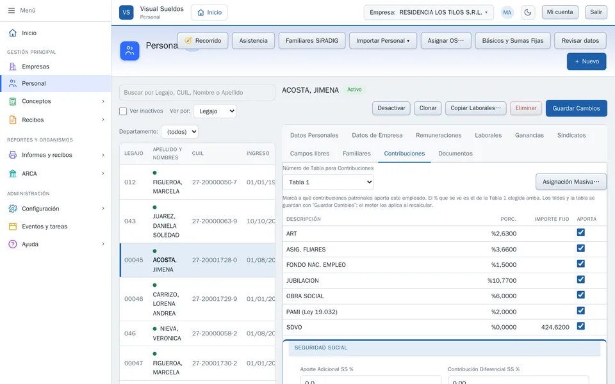The image size is (615, 384).
Task: Switch to the Remuneraciones tab
Action: click(438, 135)
